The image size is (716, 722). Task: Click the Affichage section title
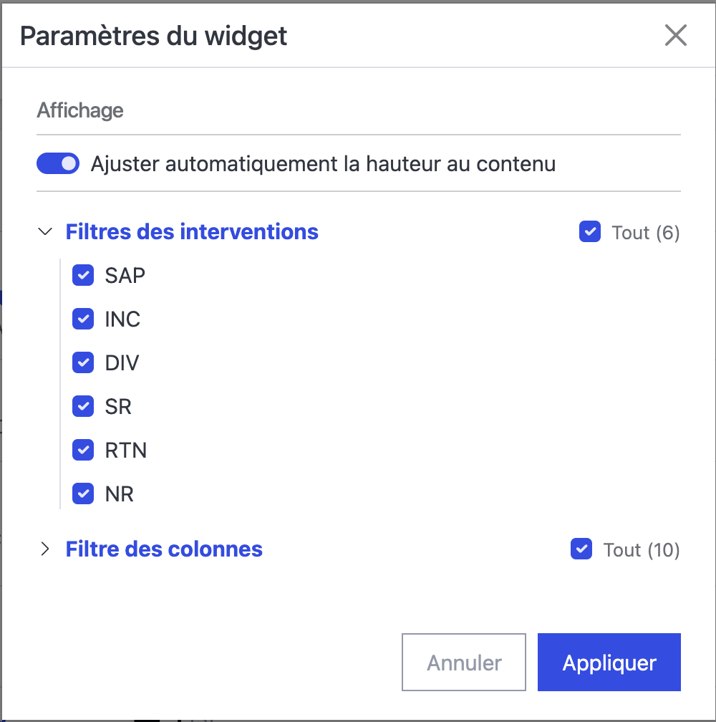tap(80, 110)
